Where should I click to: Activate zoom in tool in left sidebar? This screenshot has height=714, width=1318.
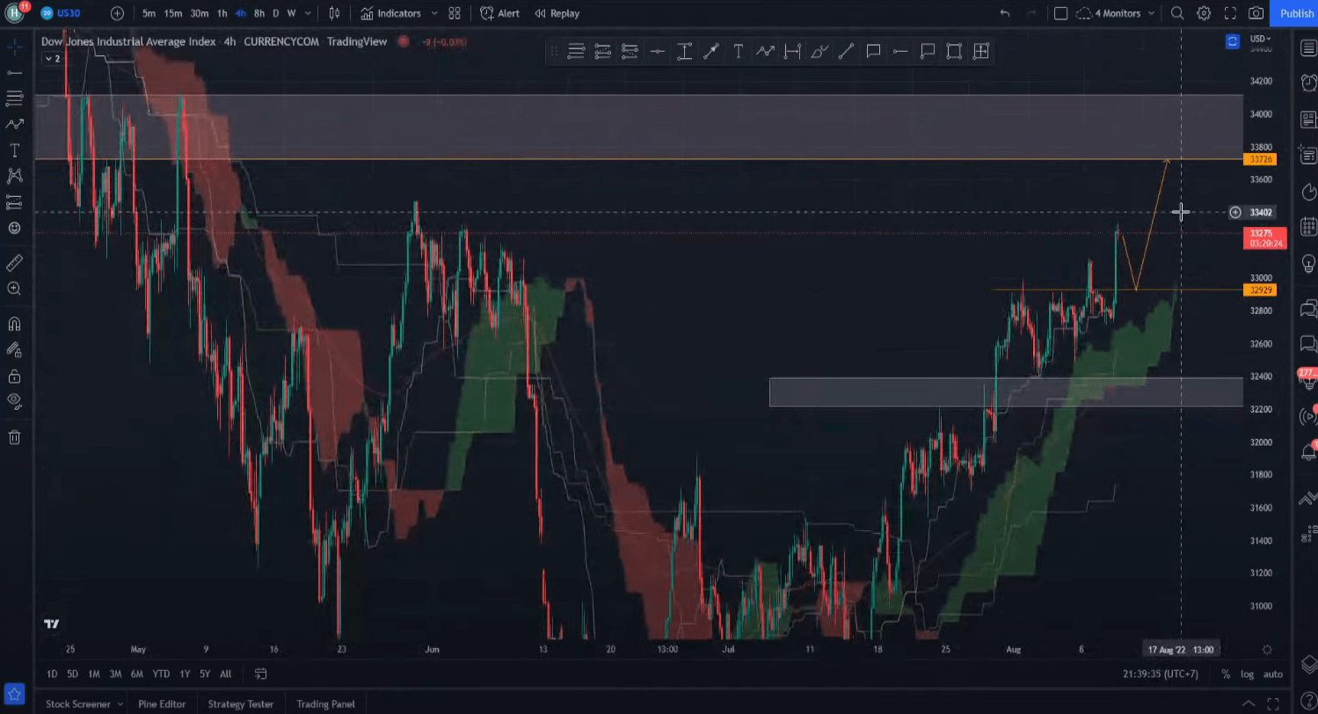click(x=14, y=288)
